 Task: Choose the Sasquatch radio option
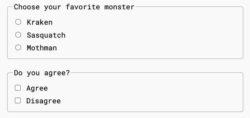(18, 35)
